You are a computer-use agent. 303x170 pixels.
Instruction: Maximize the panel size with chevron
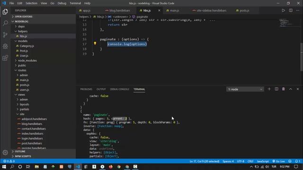[290, 89]
